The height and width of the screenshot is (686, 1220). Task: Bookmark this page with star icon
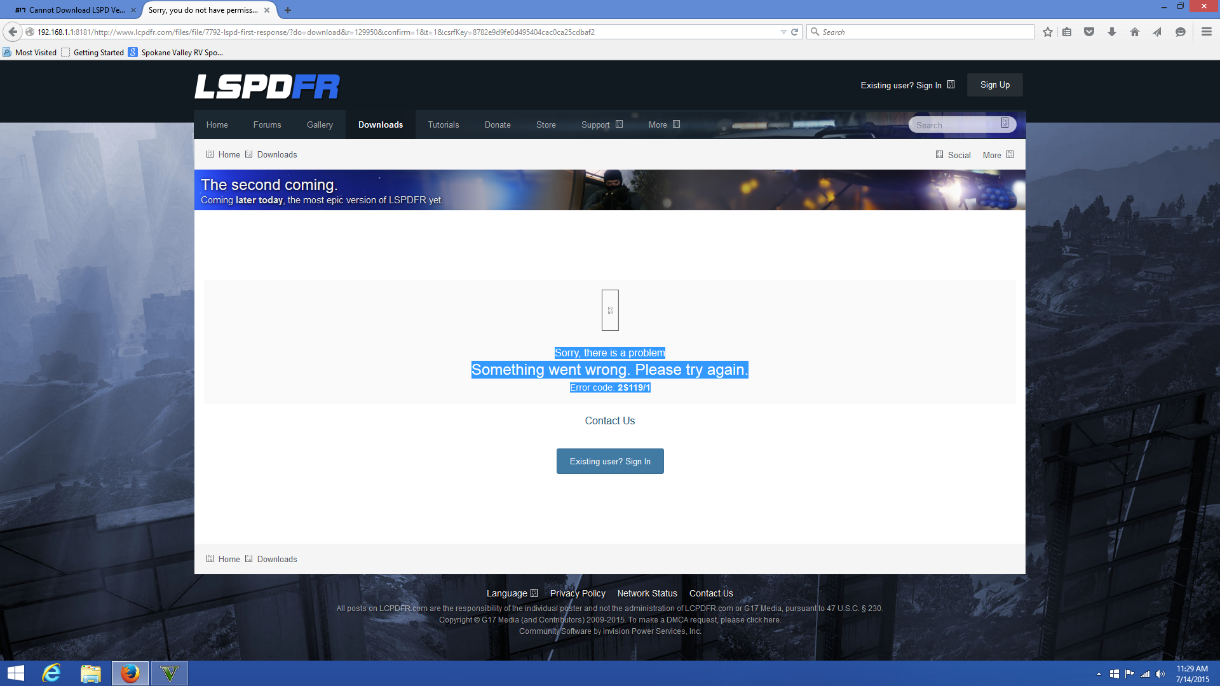coord(1048,32)
